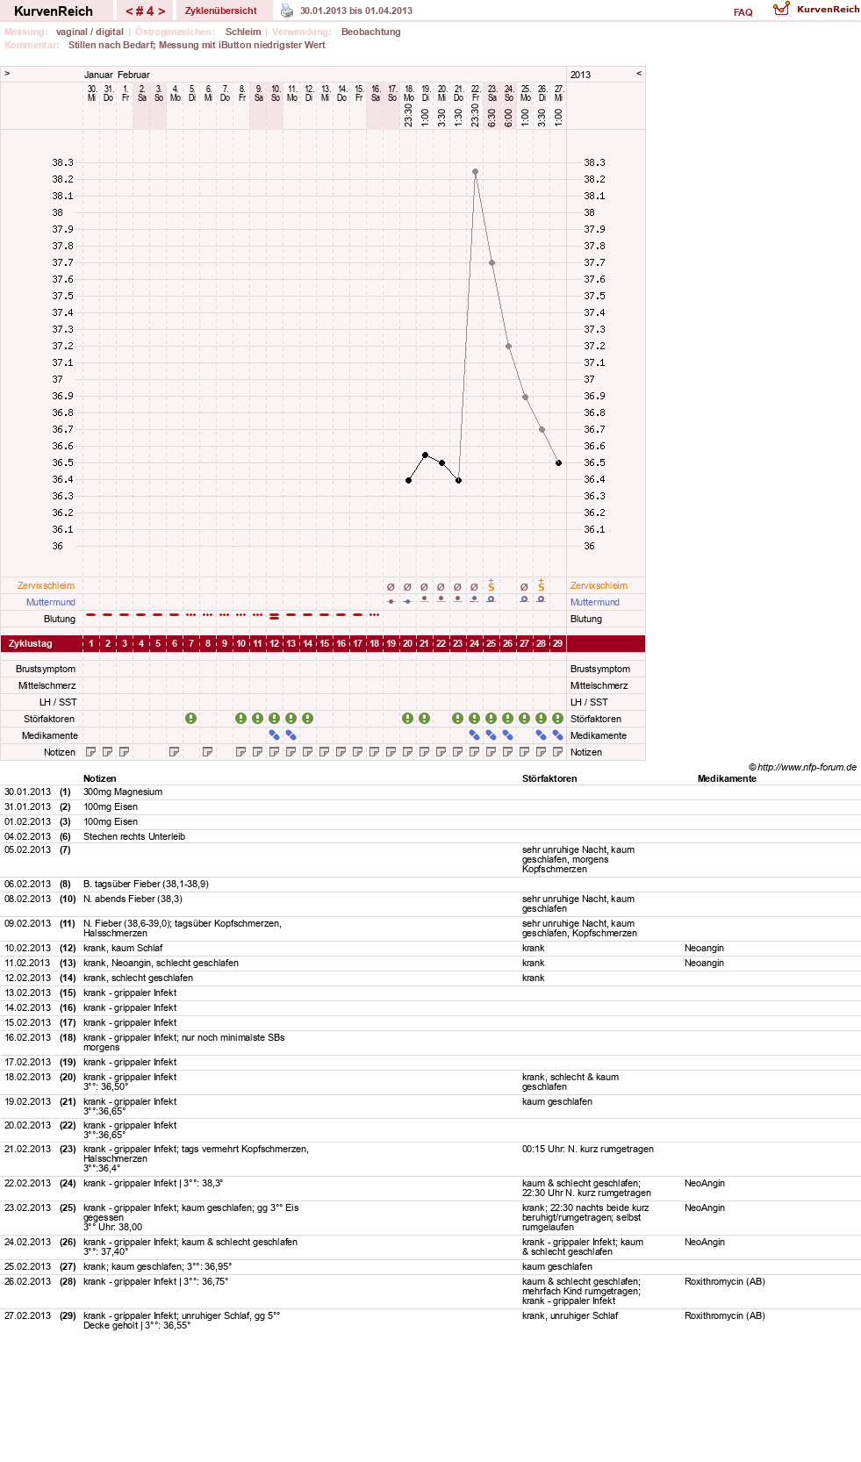
Task: Click the '30. Mi' date column header
Action: click(91, 93)
